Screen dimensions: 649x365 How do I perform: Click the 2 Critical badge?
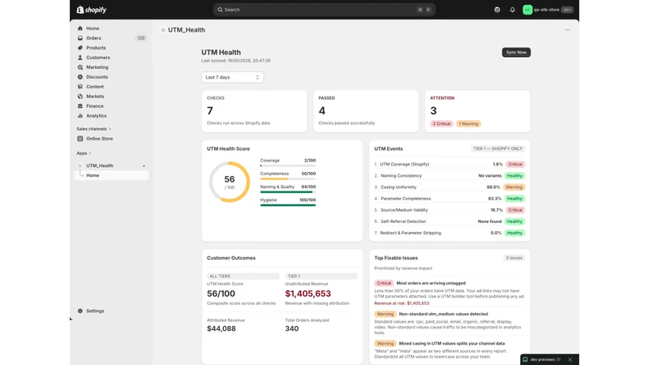[441, 124]
